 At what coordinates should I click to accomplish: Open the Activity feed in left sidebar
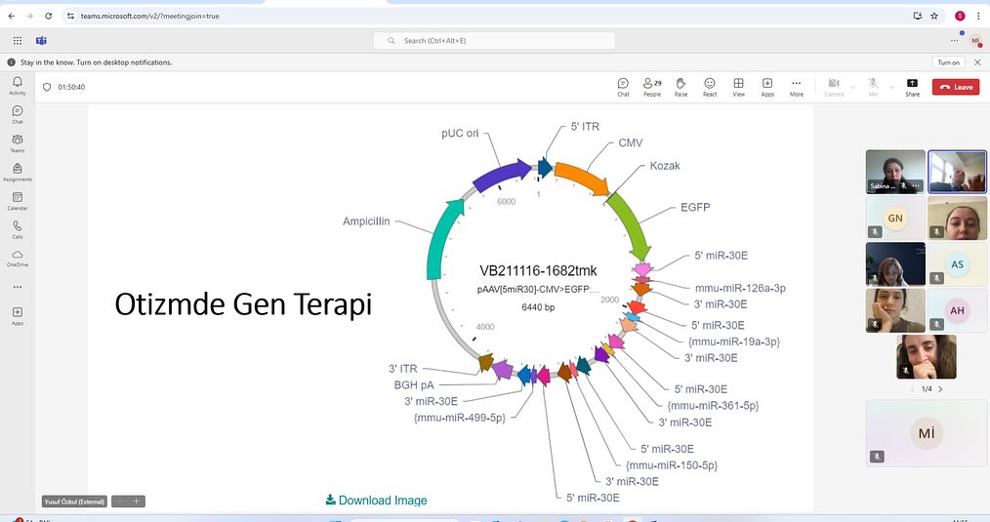(18, 86)
